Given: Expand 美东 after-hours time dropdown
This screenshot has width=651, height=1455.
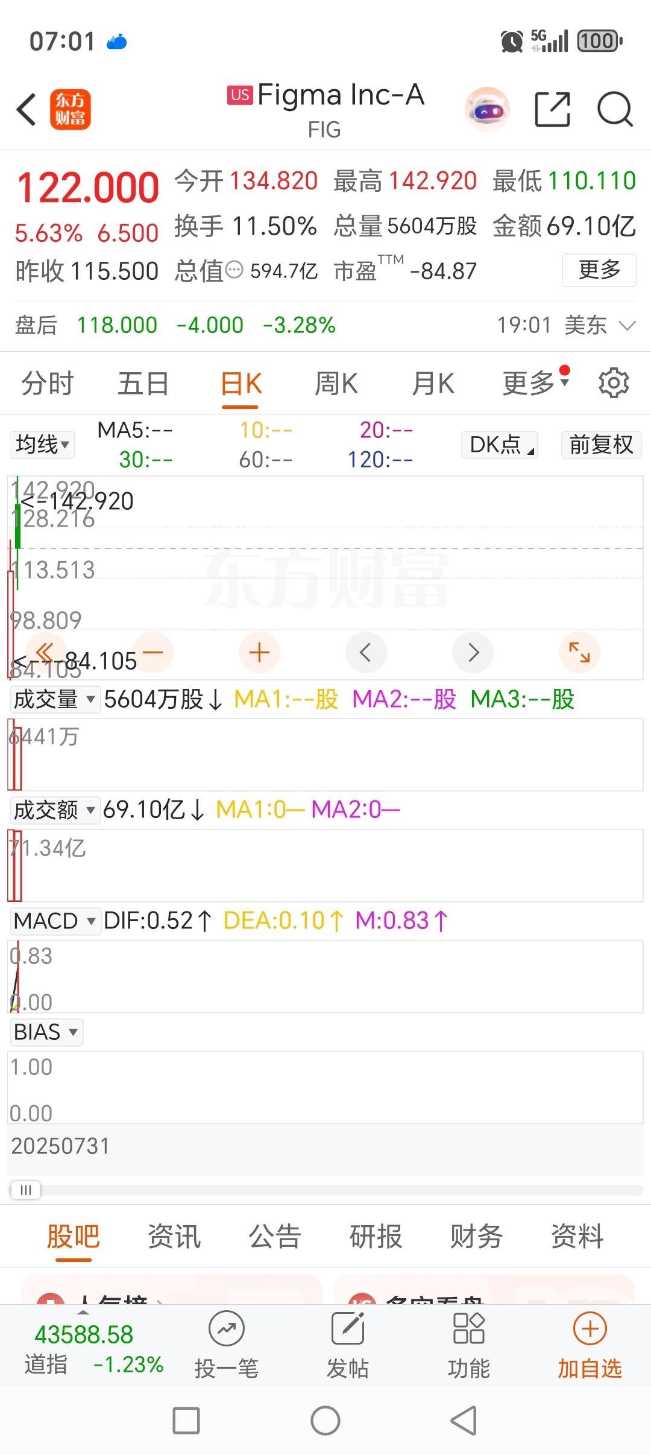Looking at the screenshot, I should (627, 326).
